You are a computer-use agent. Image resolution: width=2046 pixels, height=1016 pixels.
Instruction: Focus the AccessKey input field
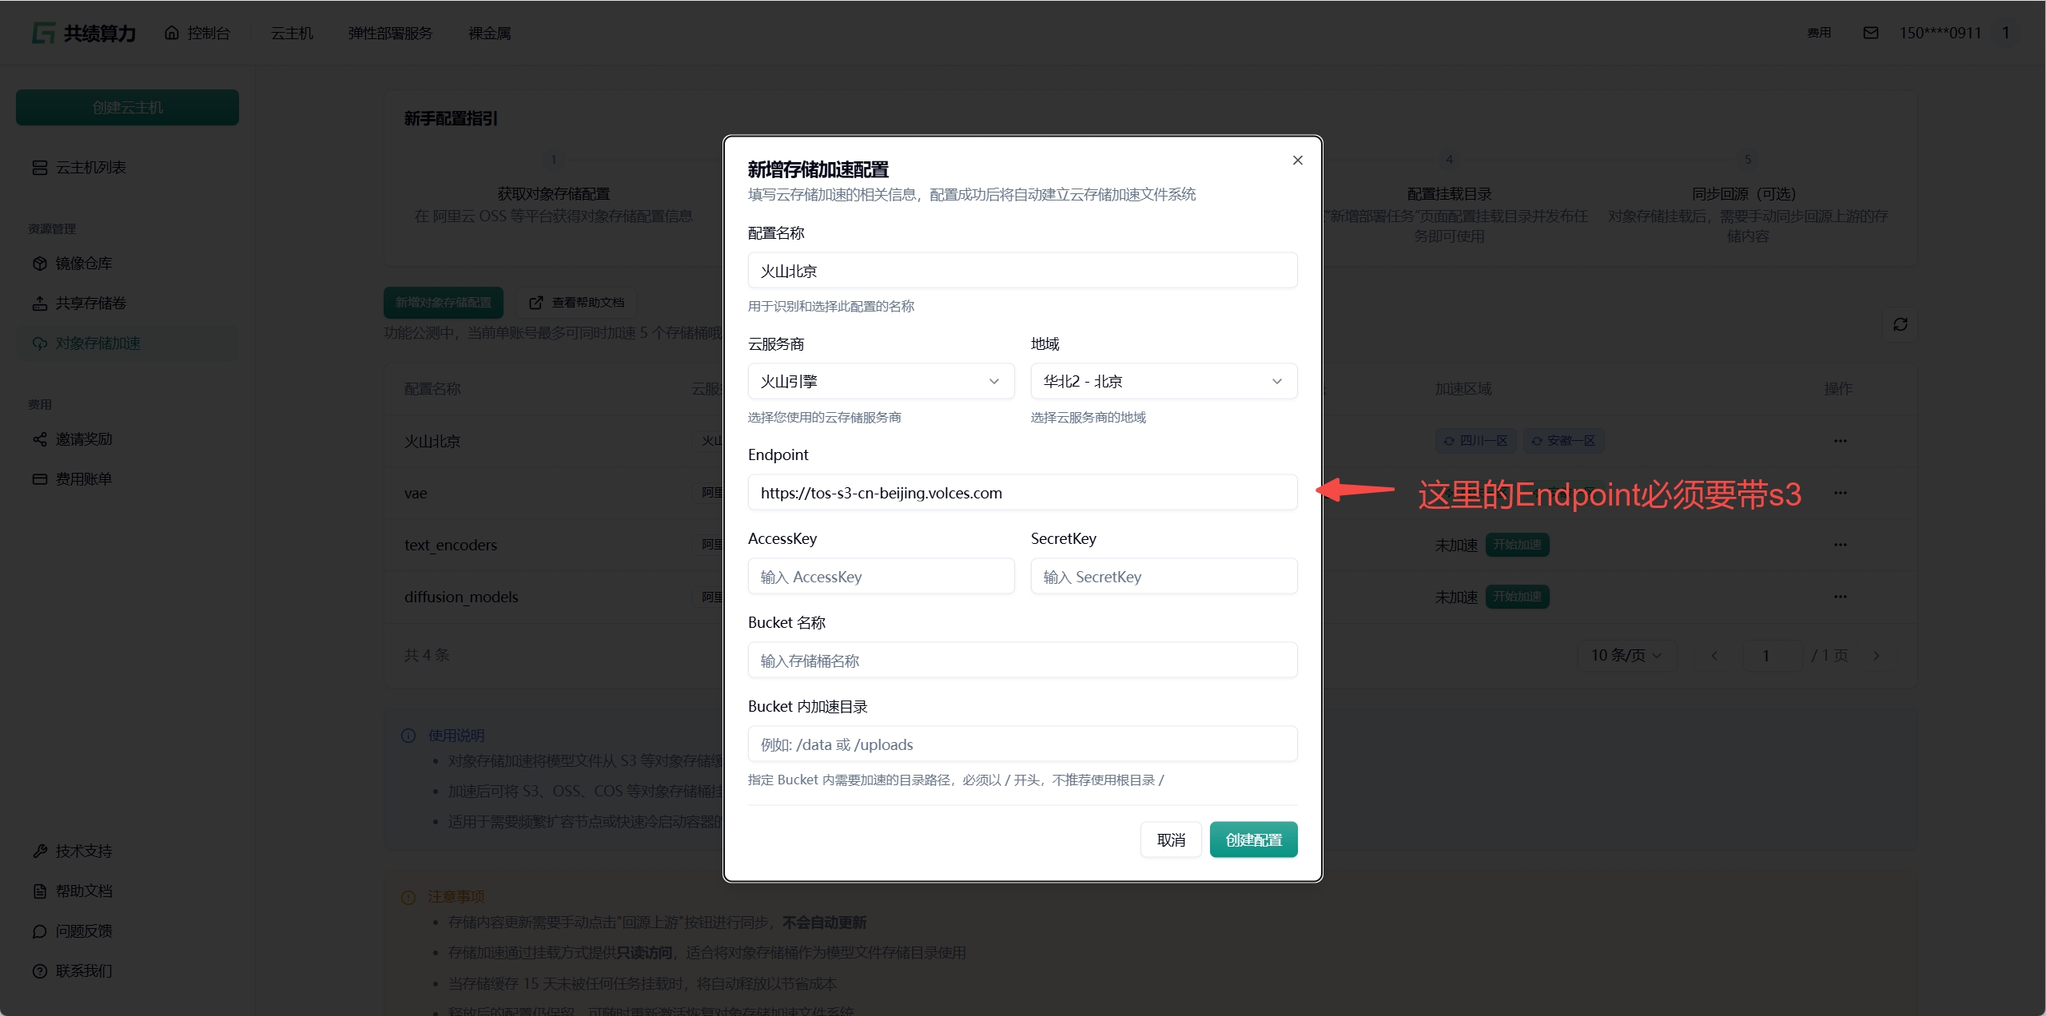[881, 577]
